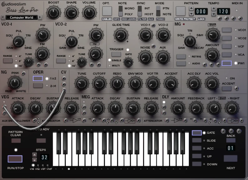Enable SLIDE for the current step
248x180 pixels.
click(x=197, y=140)
